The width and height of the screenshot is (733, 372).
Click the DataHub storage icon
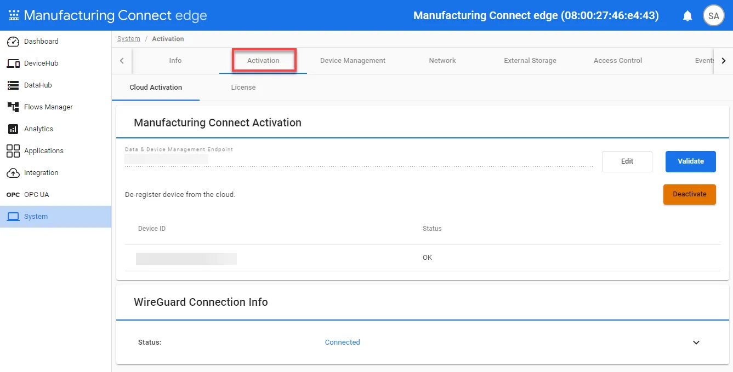[13, 85]
